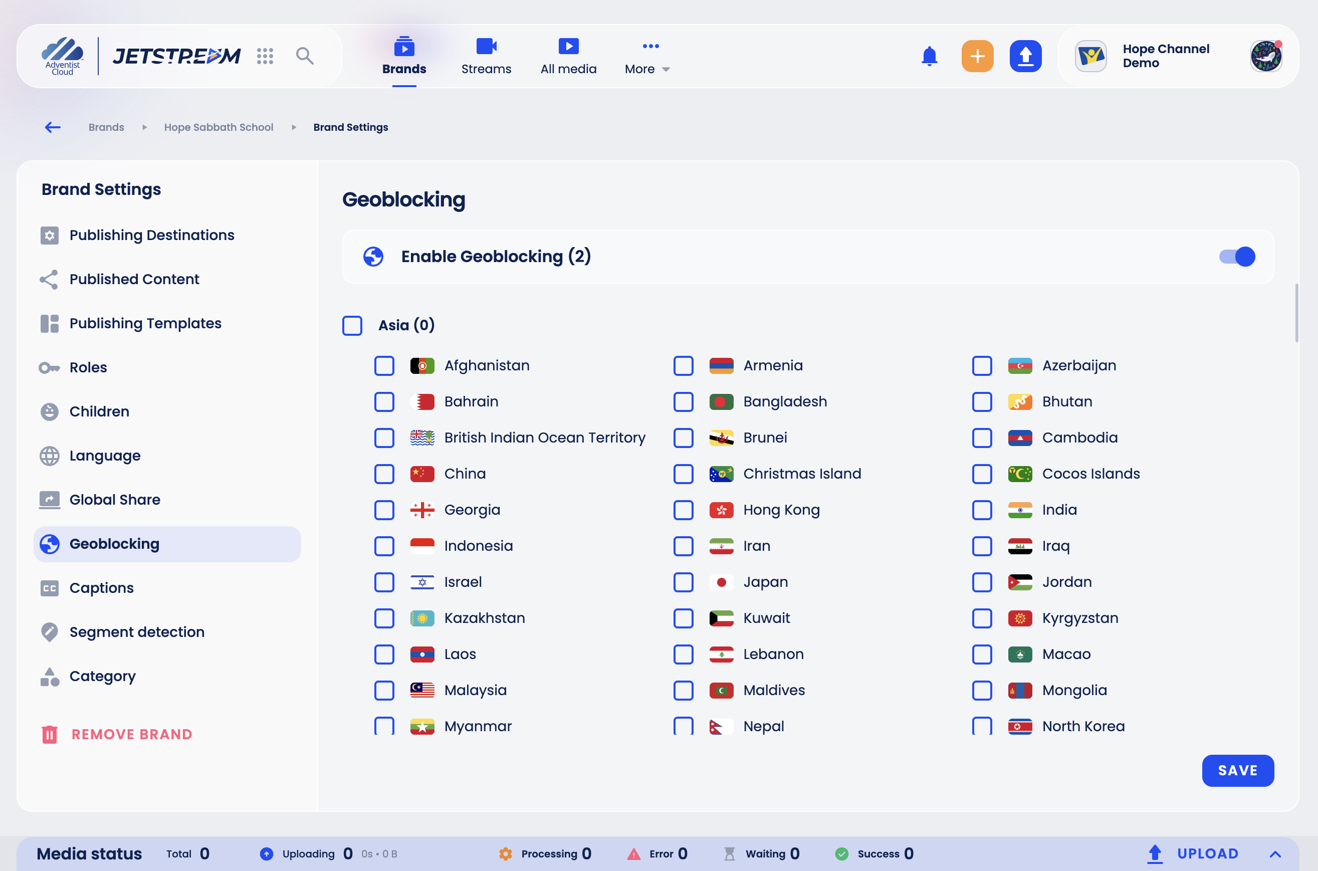Screen dimensions: 1318x871
Task: Click the country list vertical scrollbar
Action: pos(1296,313)
